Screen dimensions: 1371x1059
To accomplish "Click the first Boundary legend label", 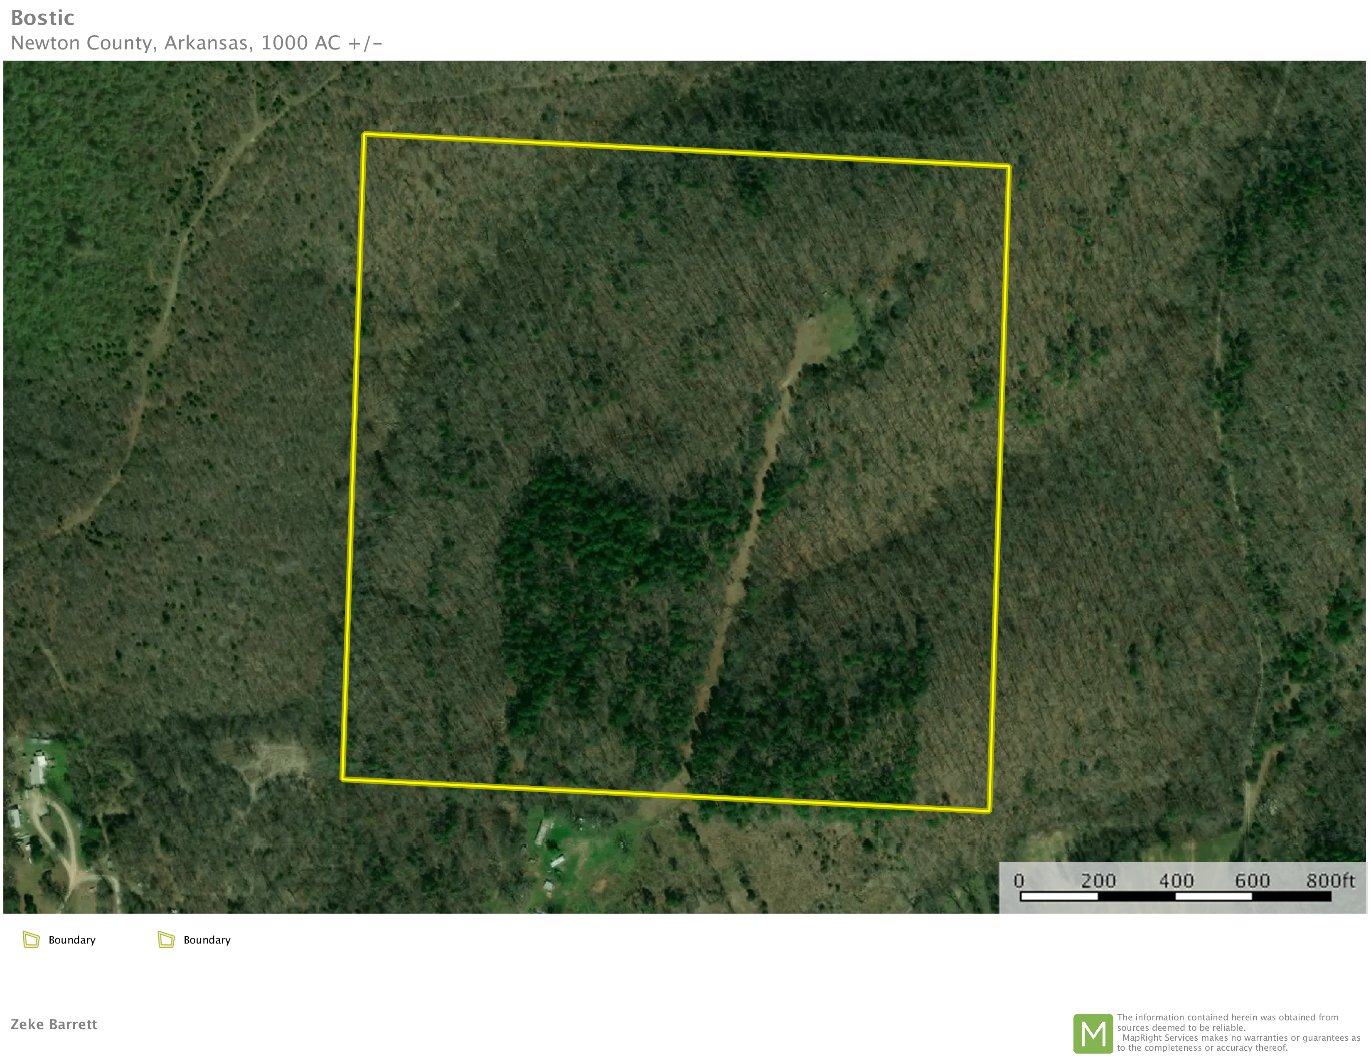I will 71,940.
